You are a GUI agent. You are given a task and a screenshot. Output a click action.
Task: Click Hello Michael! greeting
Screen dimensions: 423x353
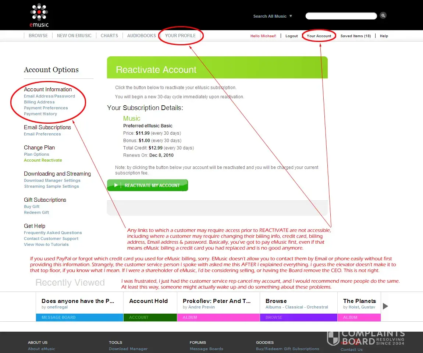click(263, 36)
